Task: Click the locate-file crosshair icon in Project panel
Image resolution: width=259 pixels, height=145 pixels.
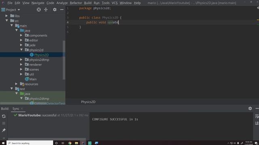Action: pyautogui.click(x=39, y=10)
